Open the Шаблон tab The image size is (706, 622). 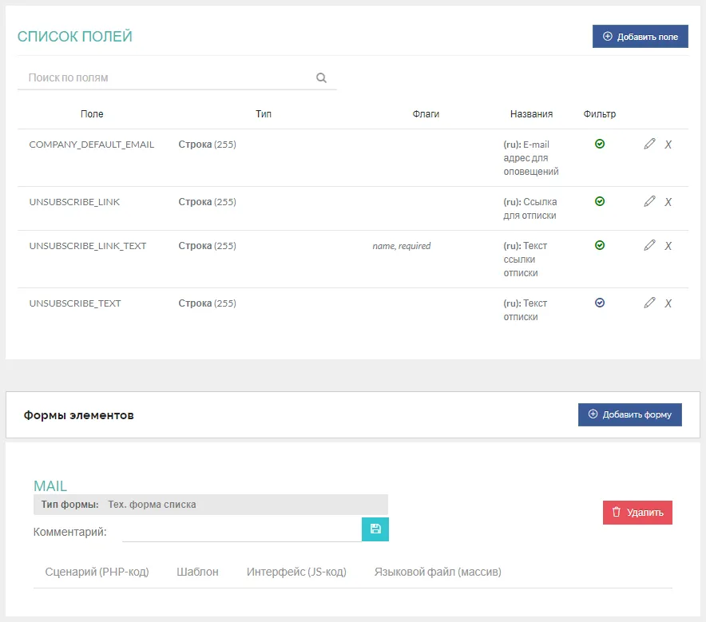(197, 572)
